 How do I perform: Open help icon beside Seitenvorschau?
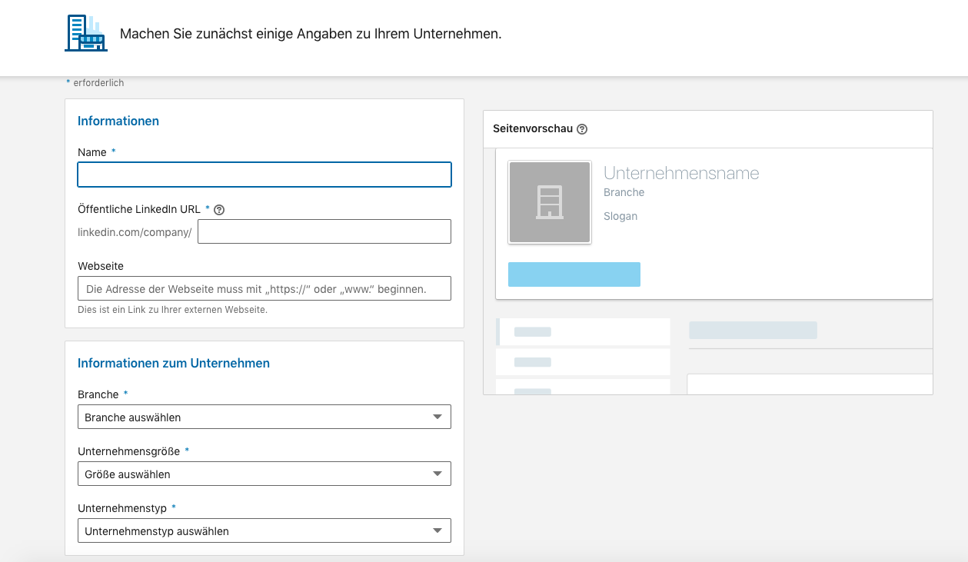pos(582,129)
